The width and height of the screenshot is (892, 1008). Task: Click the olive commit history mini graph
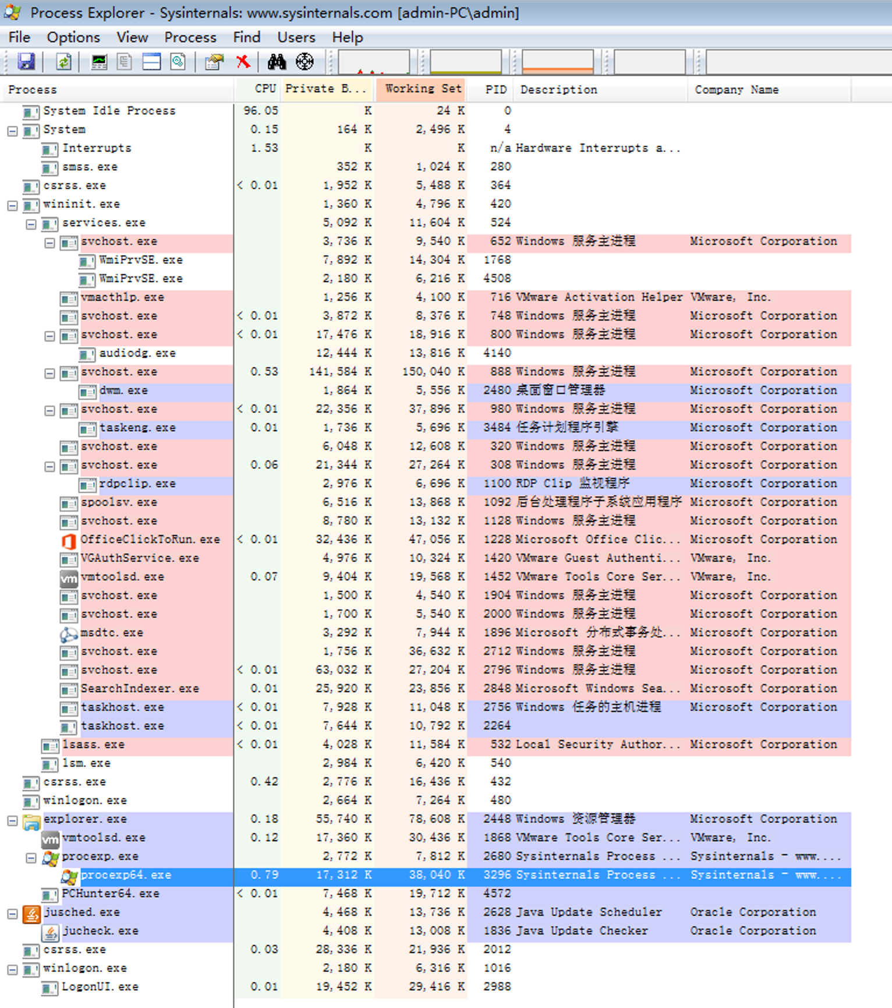(466, 62)
